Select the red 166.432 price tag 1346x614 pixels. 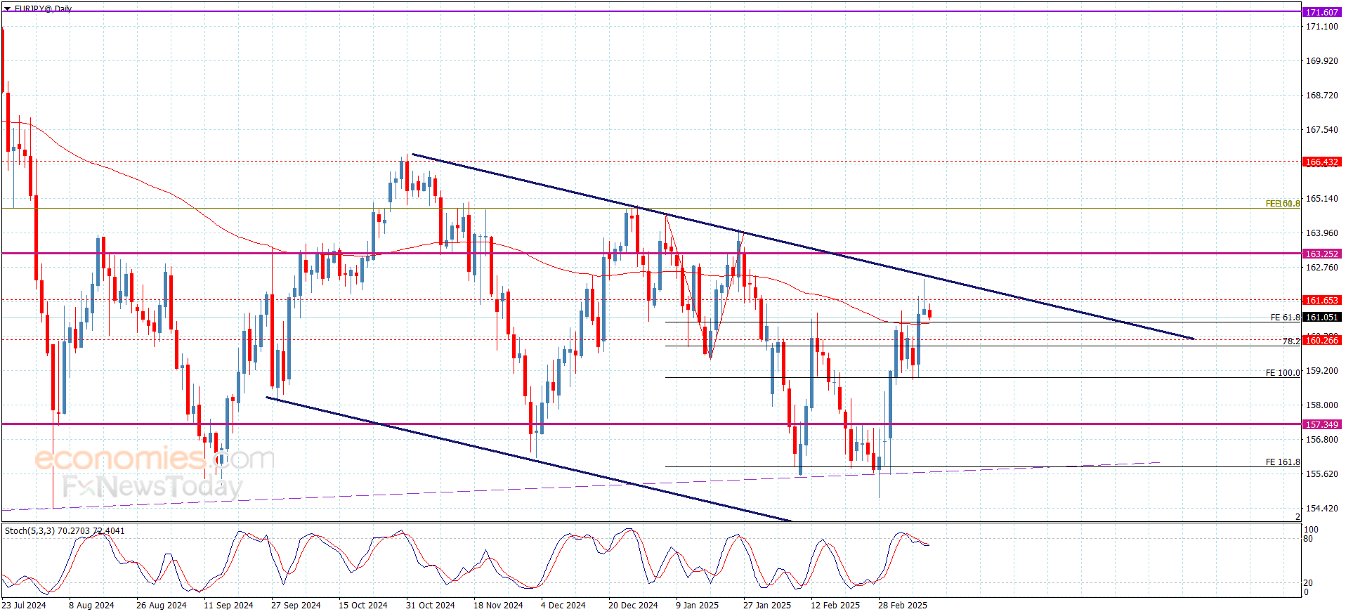pos(1321,162)
